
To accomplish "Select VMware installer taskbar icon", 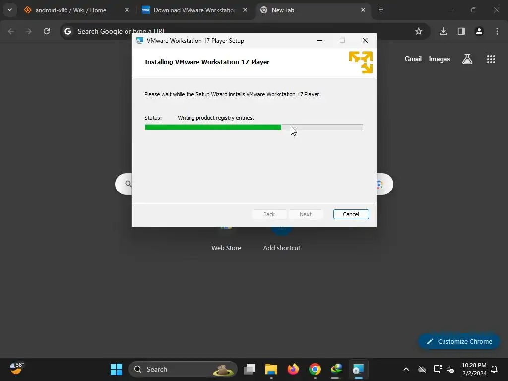I will point(358,369).
